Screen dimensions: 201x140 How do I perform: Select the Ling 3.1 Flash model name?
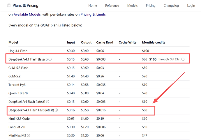[x=18, y=51]
